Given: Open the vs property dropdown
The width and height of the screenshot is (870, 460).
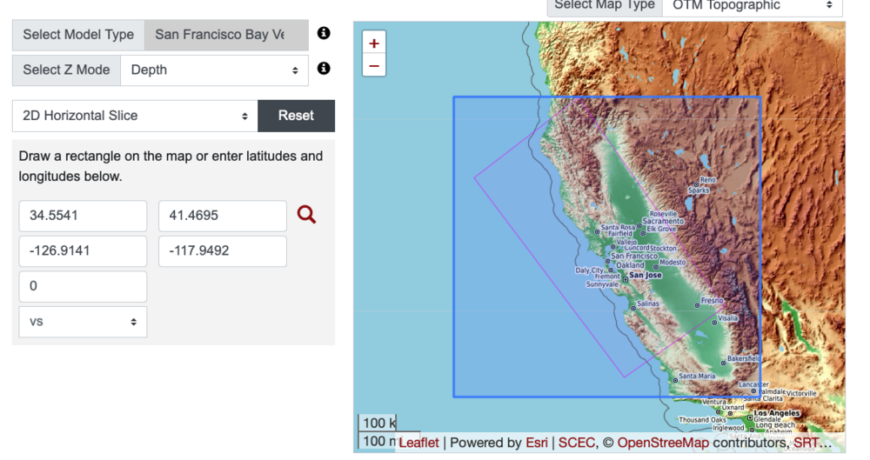Looking at the screenshot, I should [83, 322].
